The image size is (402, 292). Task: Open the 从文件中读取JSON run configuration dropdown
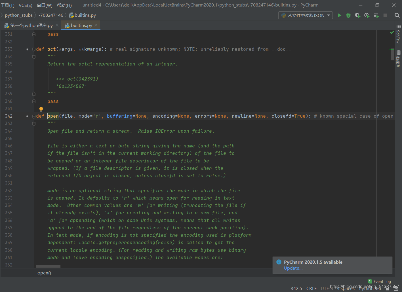click(306, 15)
